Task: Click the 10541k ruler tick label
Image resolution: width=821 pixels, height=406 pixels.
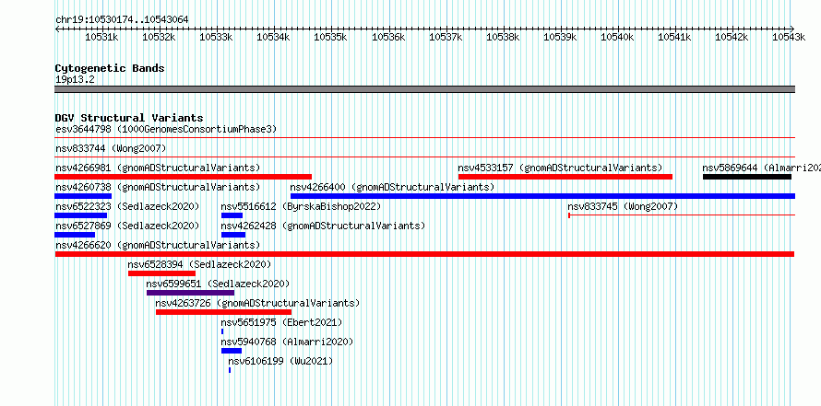Action: click(674, 37)
